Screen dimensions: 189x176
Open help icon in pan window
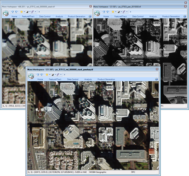click(185, 17)
